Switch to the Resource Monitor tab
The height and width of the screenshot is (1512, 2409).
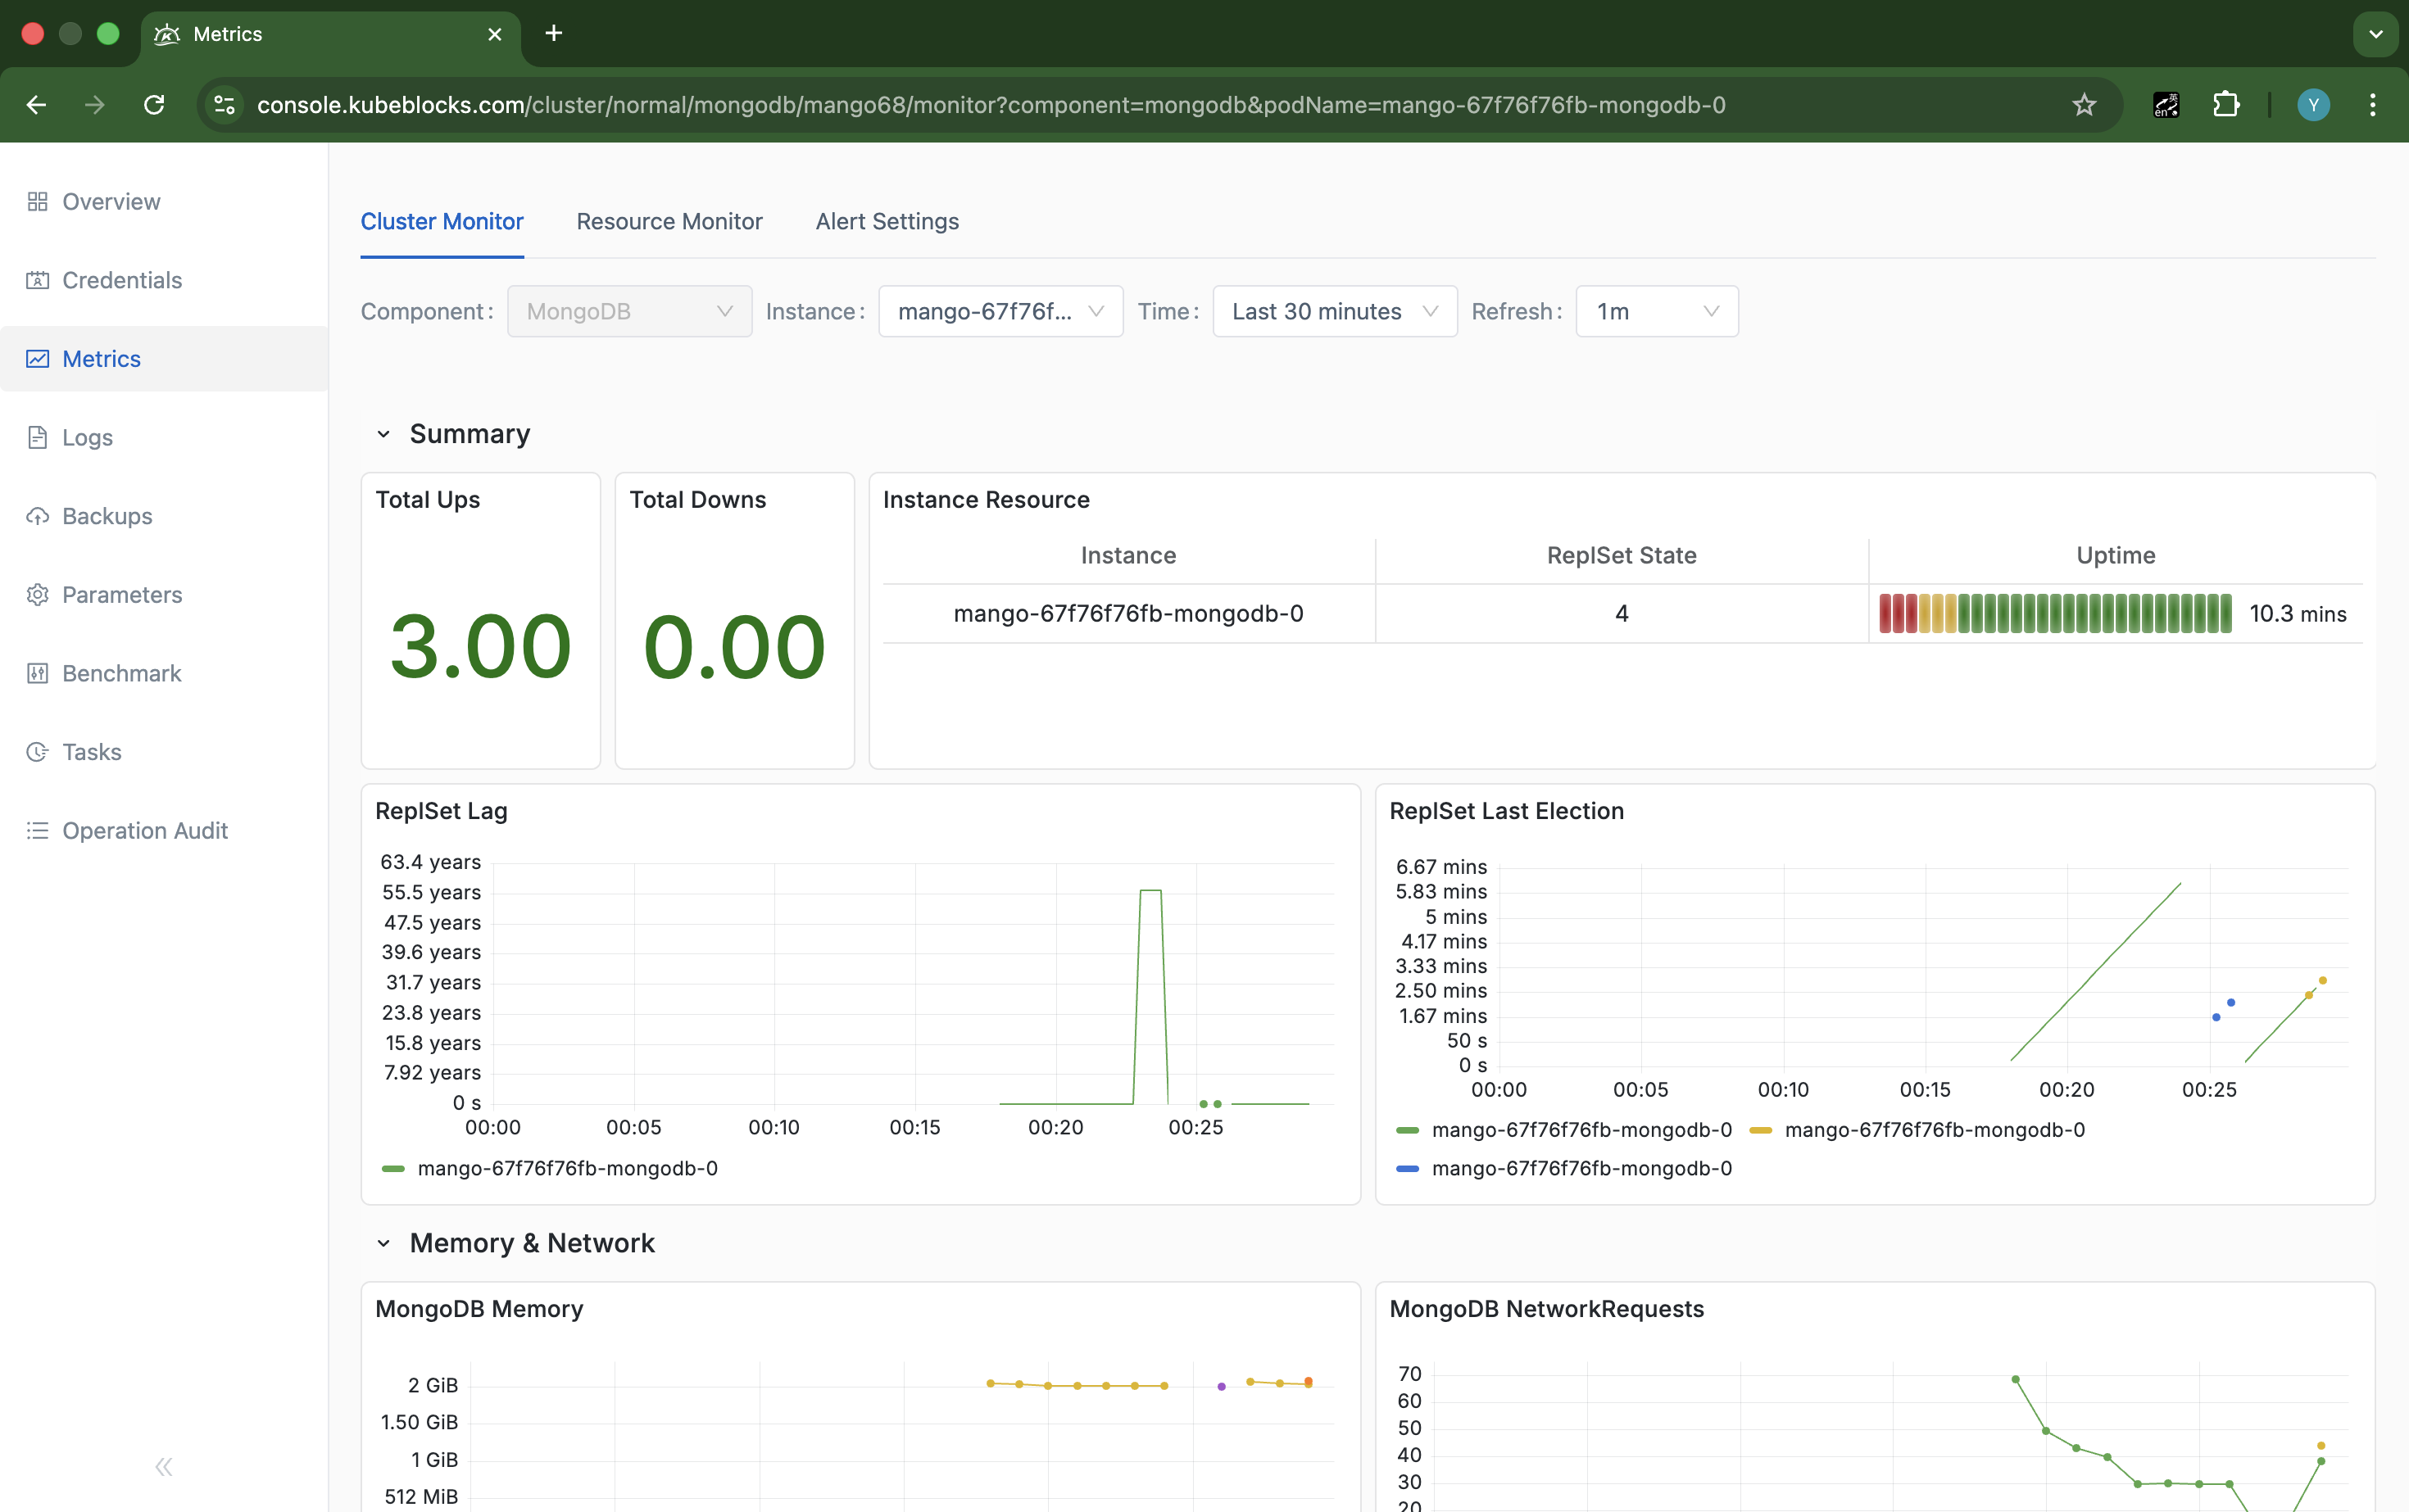(x=669, y=221)
